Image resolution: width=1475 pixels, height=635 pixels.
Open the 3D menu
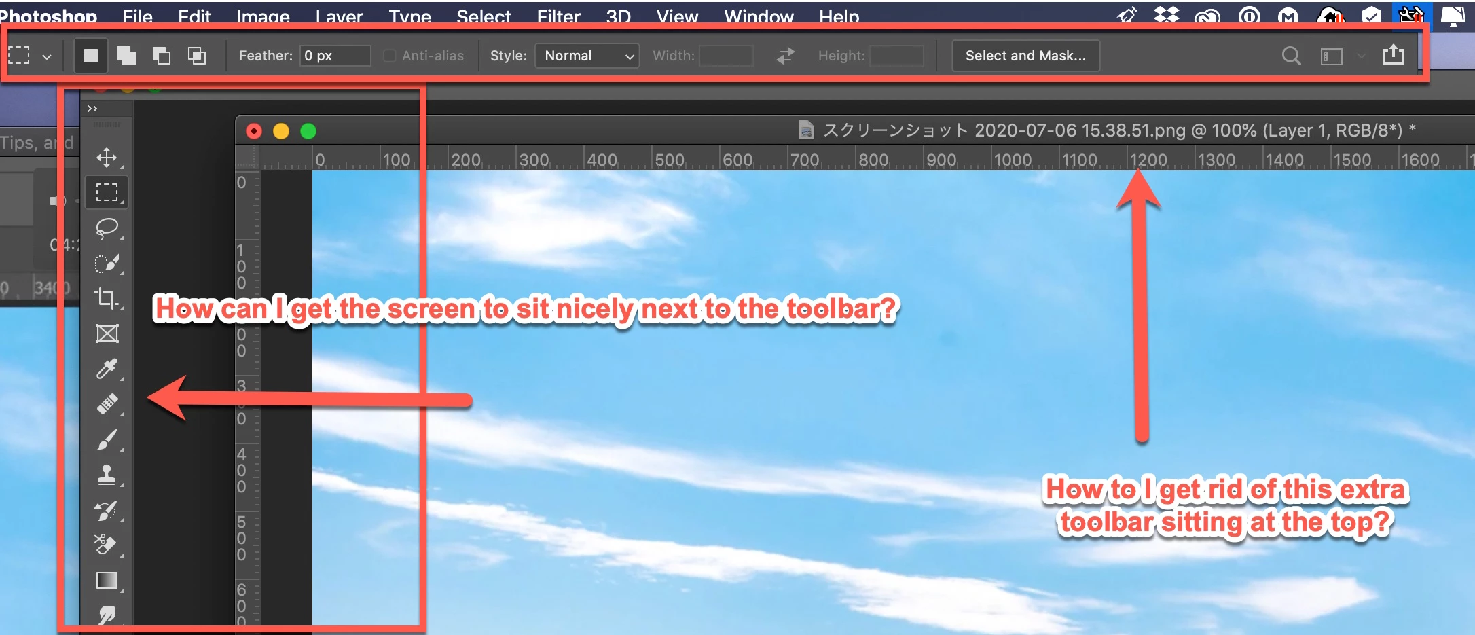point(618,16)
